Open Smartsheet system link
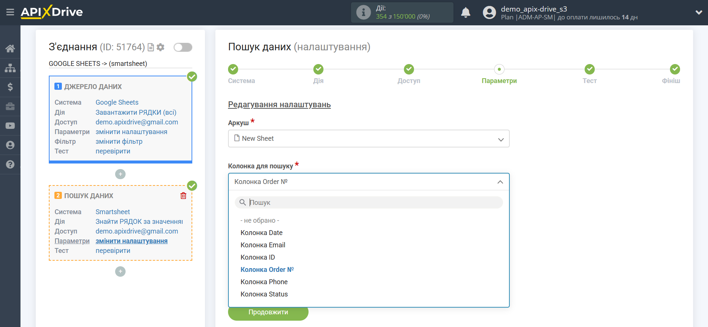 [113, 212]
